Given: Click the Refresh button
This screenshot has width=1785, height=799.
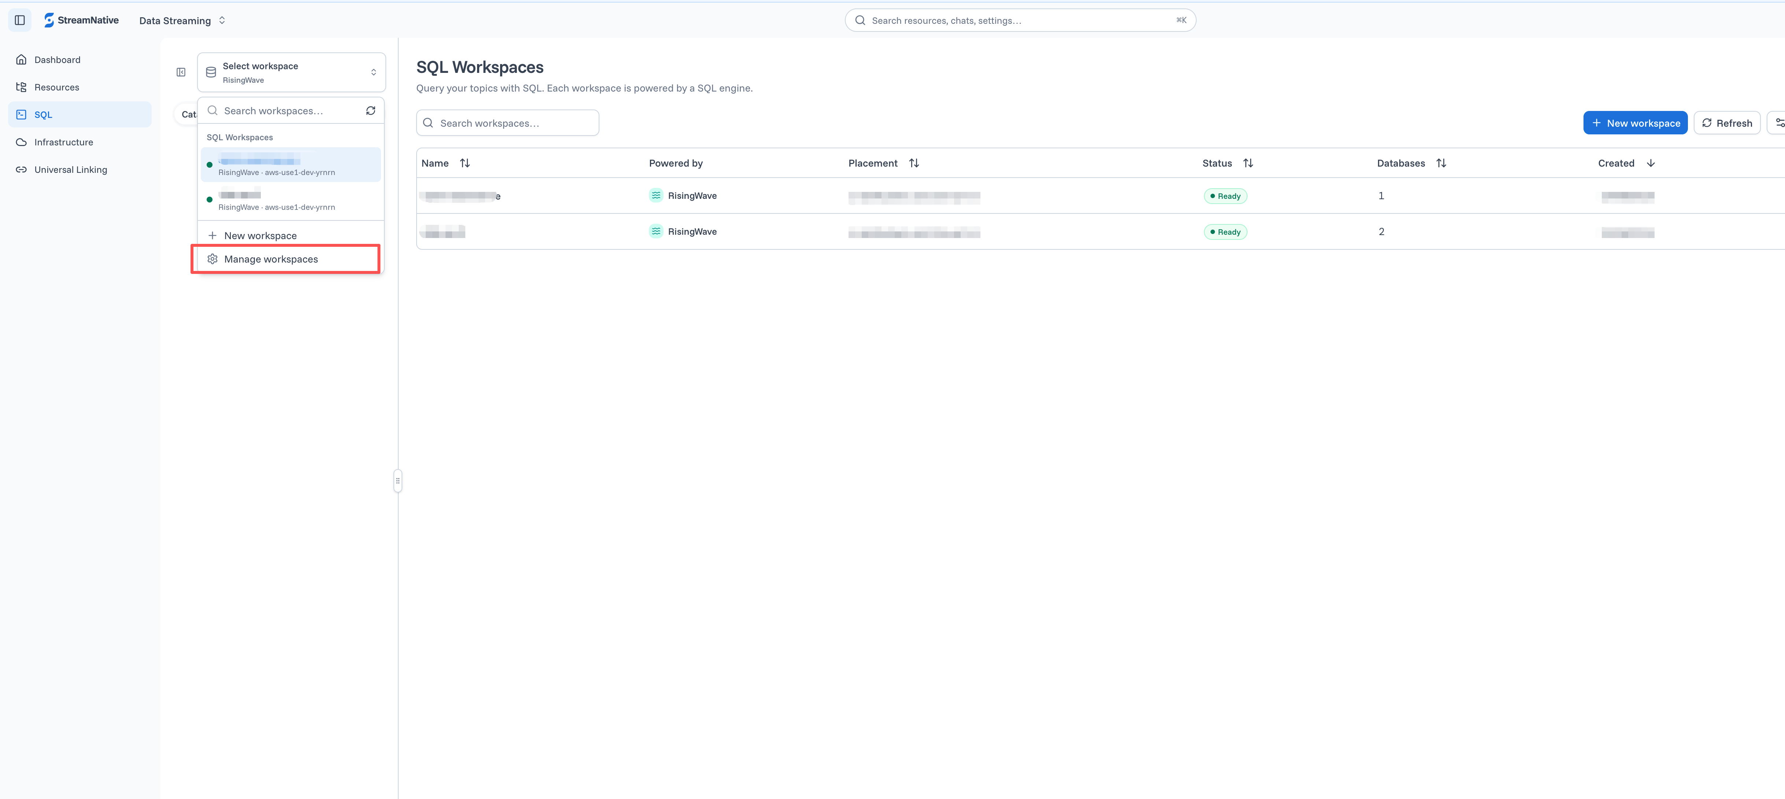Looking at the screenshot, I should pos(1727,123).
